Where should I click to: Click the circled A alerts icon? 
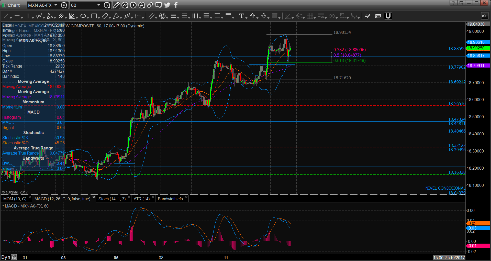(142, 5)
